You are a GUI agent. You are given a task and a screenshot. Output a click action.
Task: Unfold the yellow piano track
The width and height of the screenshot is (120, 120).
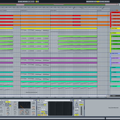click(111, 28)
